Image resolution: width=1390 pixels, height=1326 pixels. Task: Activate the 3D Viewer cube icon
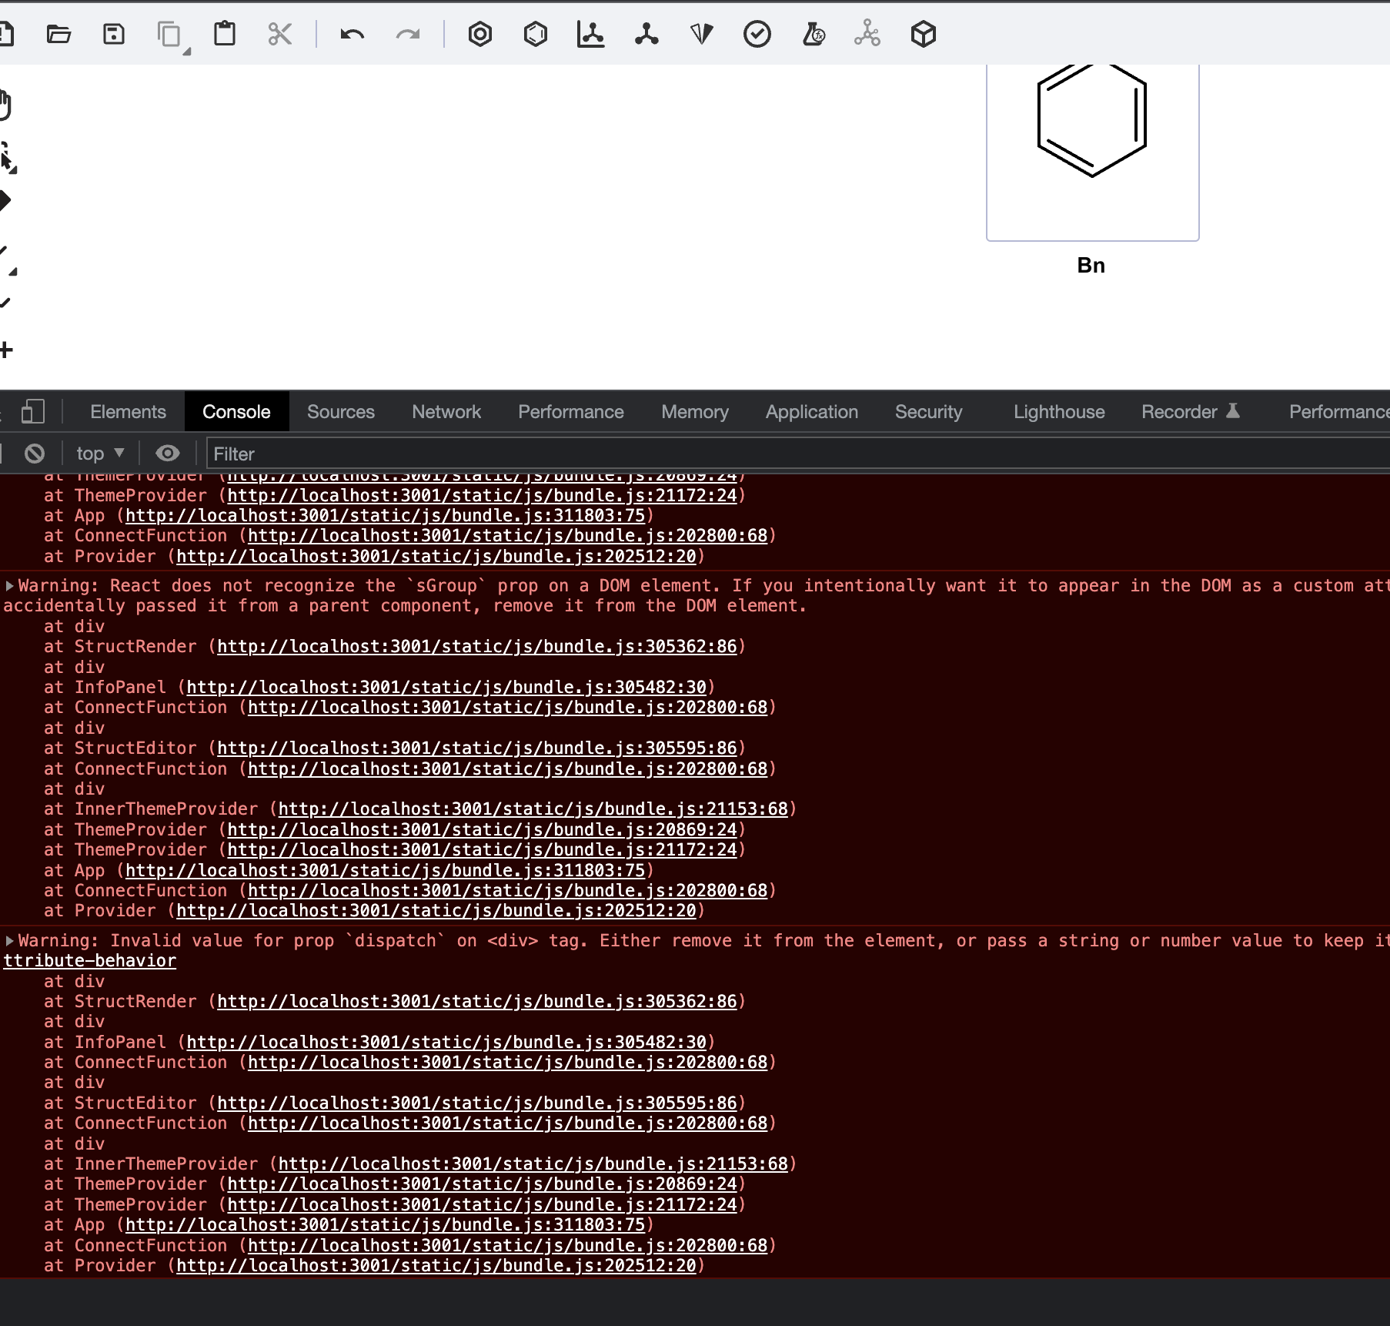pos(923,34)
